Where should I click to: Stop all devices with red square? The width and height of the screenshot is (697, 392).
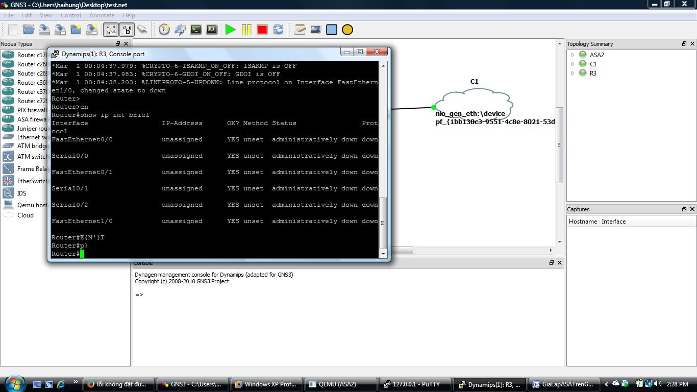click(x=262, y=30)
